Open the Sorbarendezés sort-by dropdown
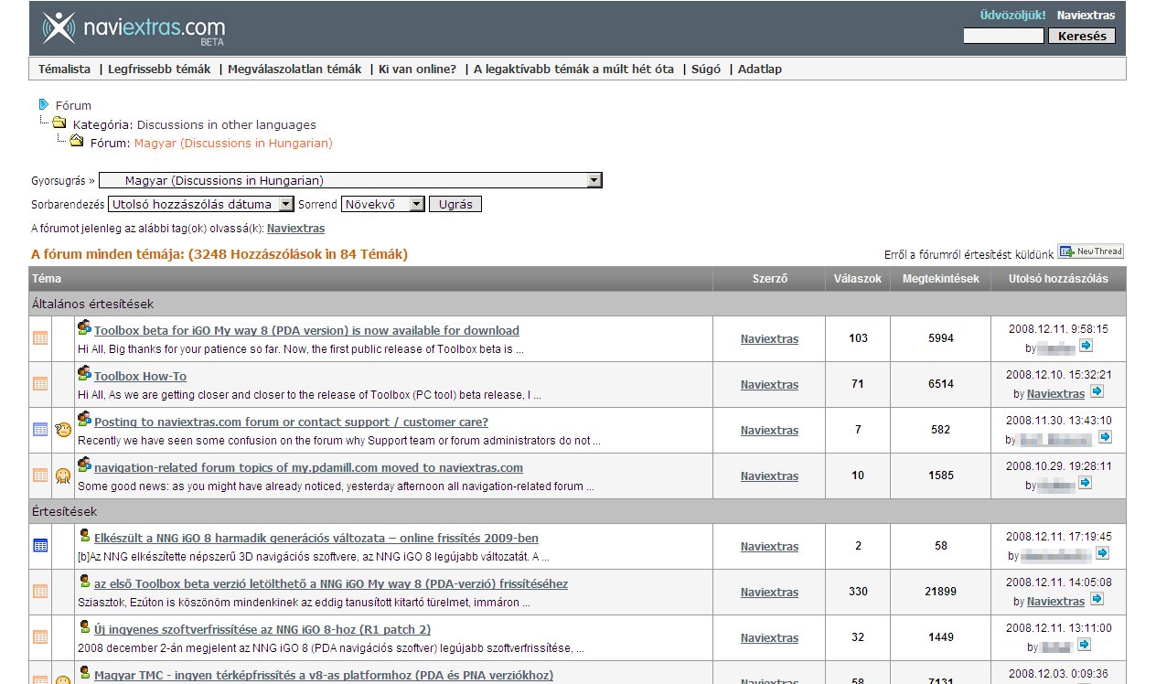Screen dimensions: 1156x684 coord(201,204)
